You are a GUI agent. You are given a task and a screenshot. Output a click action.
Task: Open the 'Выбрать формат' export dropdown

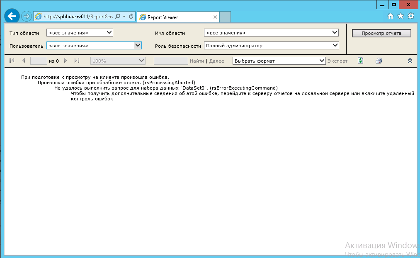322,61
